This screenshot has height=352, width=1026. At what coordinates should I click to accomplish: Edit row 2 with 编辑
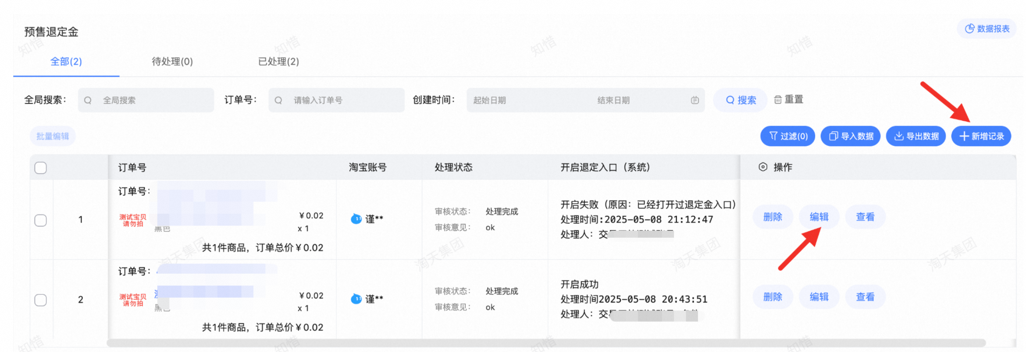pyautogui.click(x=819, y=297)
